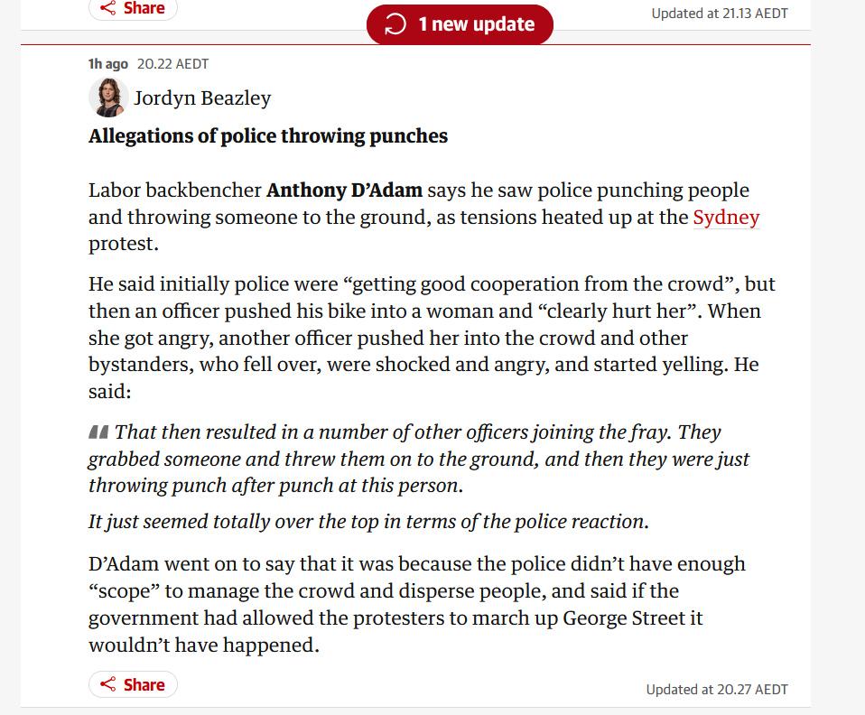This screenshot has width=865, height=715.
Task: Click the partially visible top Share button
Action: click(x=133, y=8)
